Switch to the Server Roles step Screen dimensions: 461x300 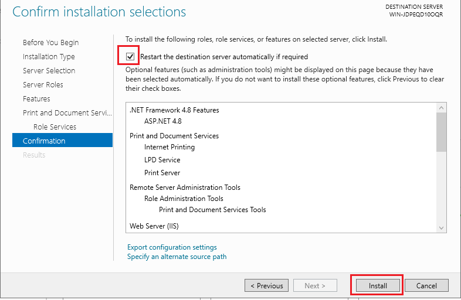coord(43,84)
